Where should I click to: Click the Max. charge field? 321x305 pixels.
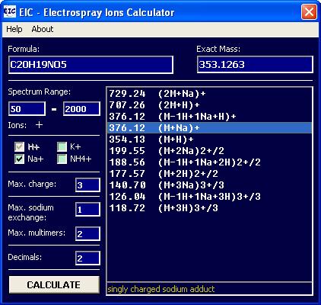click(87, 185)
